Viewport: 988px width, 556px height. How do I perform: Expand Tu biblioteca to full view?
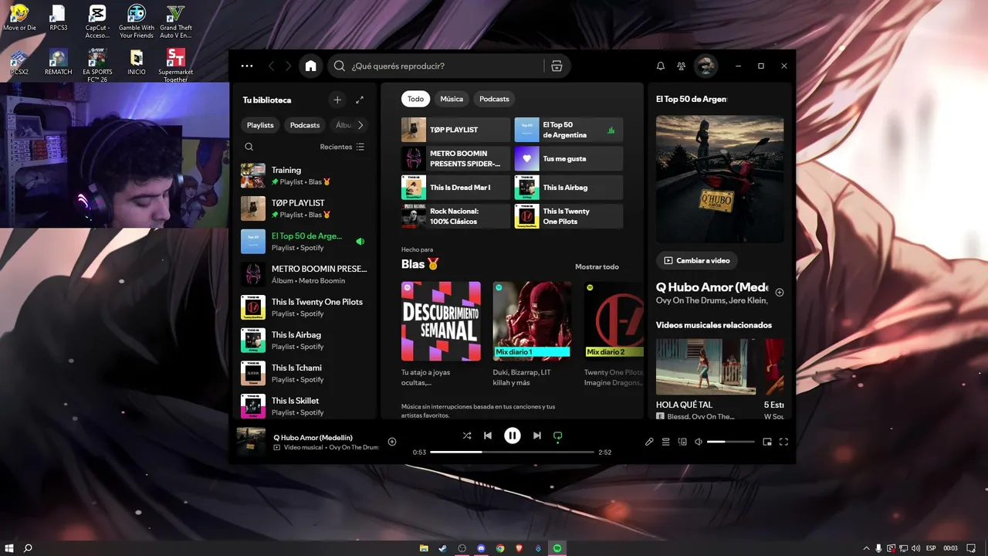(360, 100)
